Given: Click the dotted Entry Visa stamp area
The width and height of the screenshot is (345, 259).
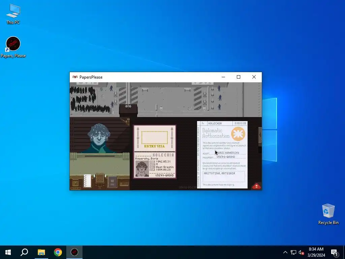Looking at the screenshot, I should tap(154, 138).
